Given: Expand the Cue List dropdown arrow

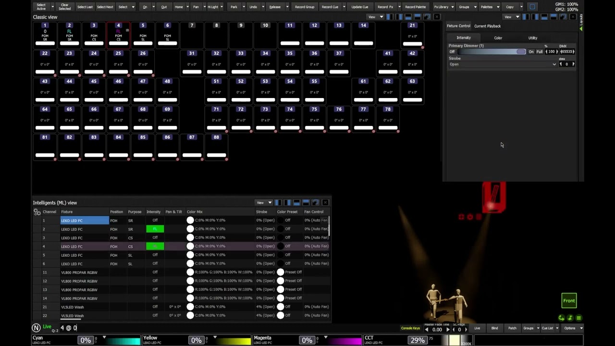Looking at the screenshot, I should pyautogui.click(x=557, y=328).
